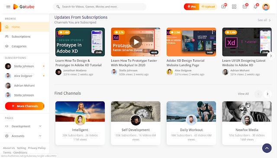This screenshot has width=277, height=158.
Task: Open the Privacy Policy footer link
Action: (x=37, y=148)
